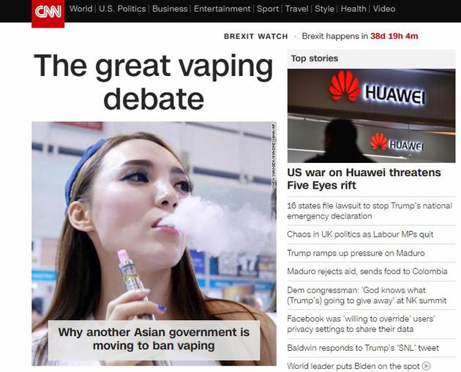Screen dimensions: 461x372
Task: Open the U.S. Politics section
Action: (x=122, y=9)
